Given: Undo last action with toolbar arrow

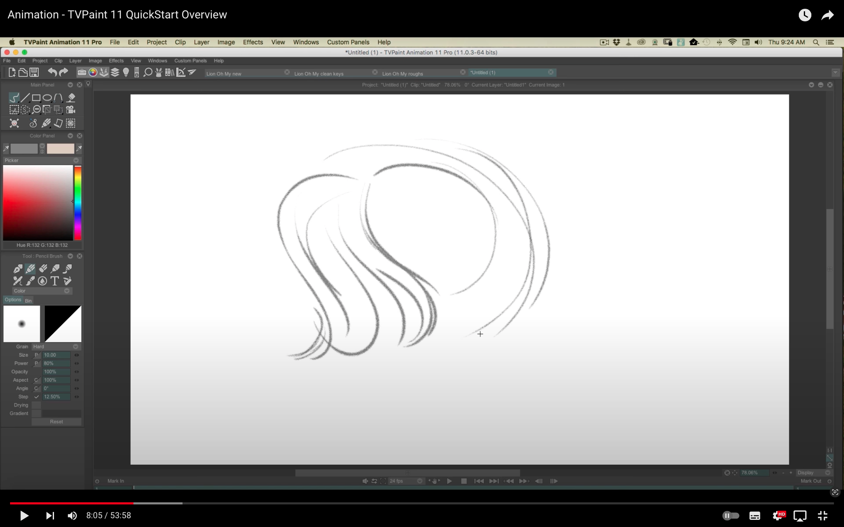Looking at the screenshot, I should click(x=52, y=72).
